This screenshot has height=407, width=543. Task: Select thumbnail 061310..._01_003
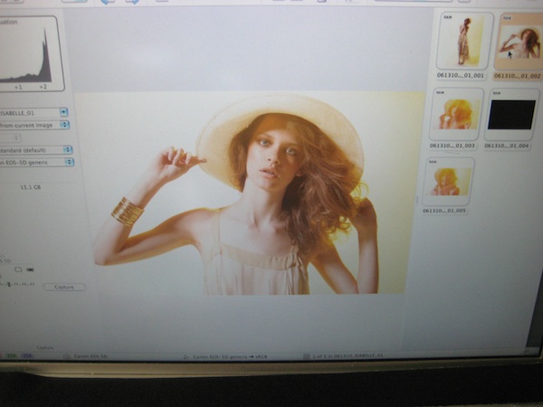(x=456, y=114)
